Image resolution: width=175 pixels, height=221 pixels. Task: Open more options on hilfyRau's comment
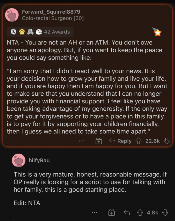(94, 213)
